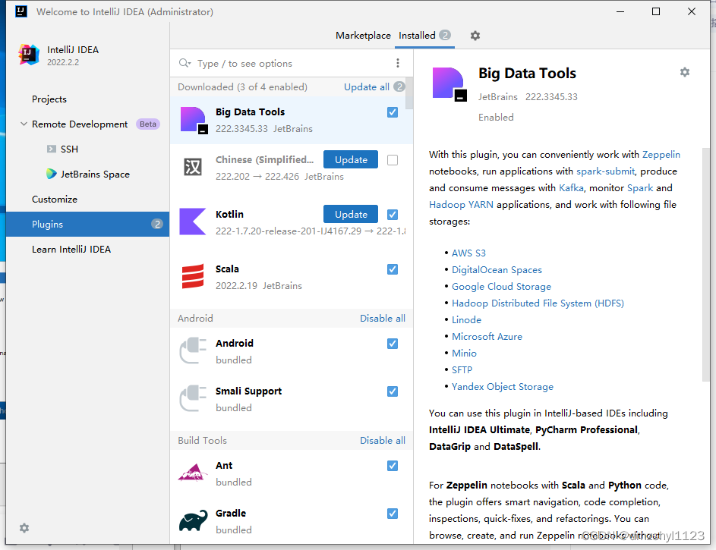Image resolution: width=716 pixels, height=550 pixels.
Task: Click Update button for Kotlin plugin
Action: coord(351,215)
